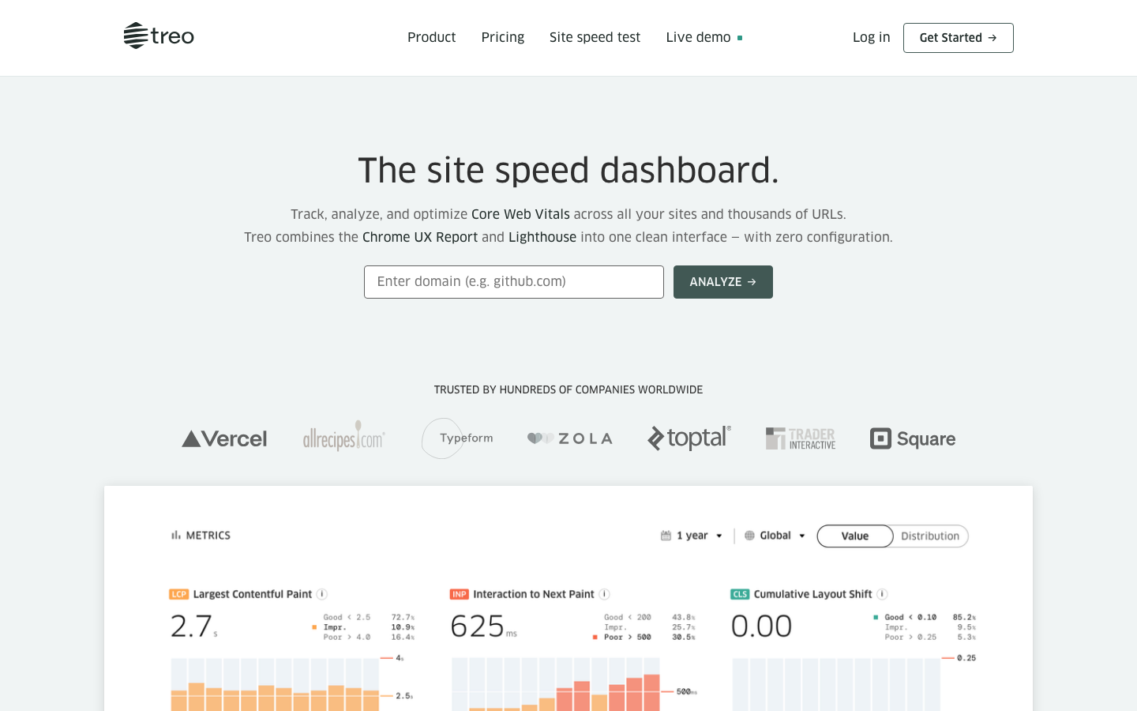Open the Global region dropdown
The width and height of the screenshot is (1137, 711).
[x=775, y=536]
